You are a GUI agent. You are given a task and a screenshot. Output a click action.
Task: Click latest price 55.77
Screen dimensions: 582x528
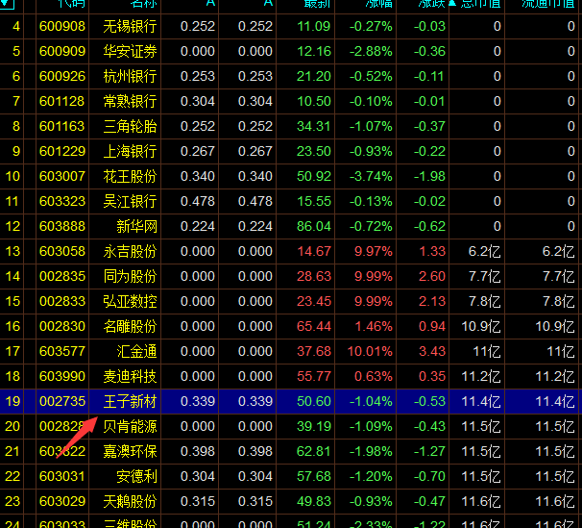[x=314, y=376]
